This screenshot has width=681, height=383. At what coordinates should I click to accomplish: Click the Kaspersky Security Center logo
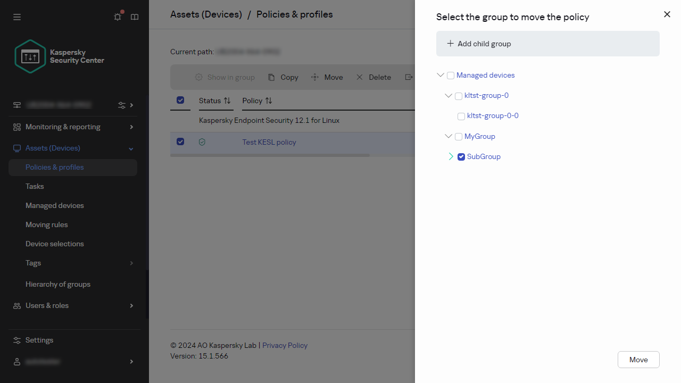31,56
